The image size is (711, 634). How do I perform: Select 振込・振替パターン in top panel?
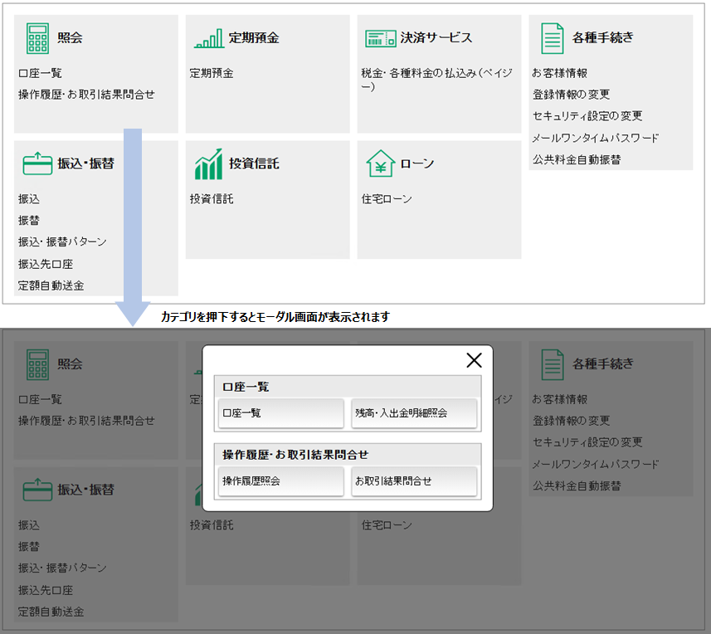pyautogui.click(x=62, y=241)
